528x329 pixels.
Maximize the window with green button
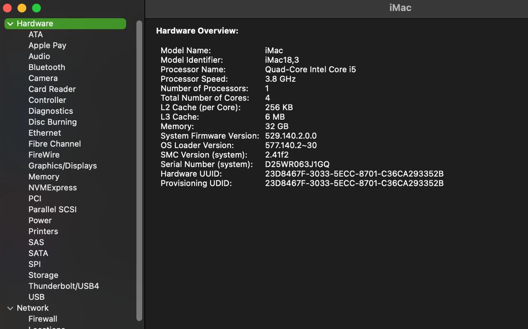point(36,8)
